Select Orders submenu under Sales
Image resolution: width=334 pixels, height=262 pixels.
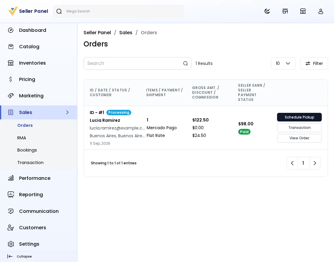(25, 125)
